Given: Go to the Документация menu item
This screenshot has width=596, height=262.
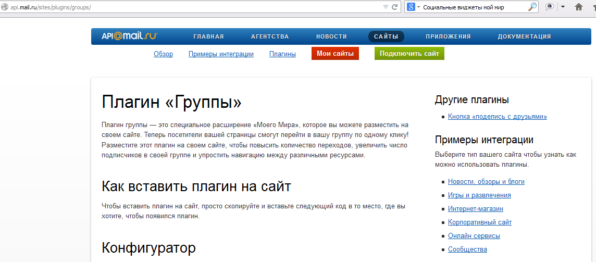Looking at the screenshot, I should point(524,36).
